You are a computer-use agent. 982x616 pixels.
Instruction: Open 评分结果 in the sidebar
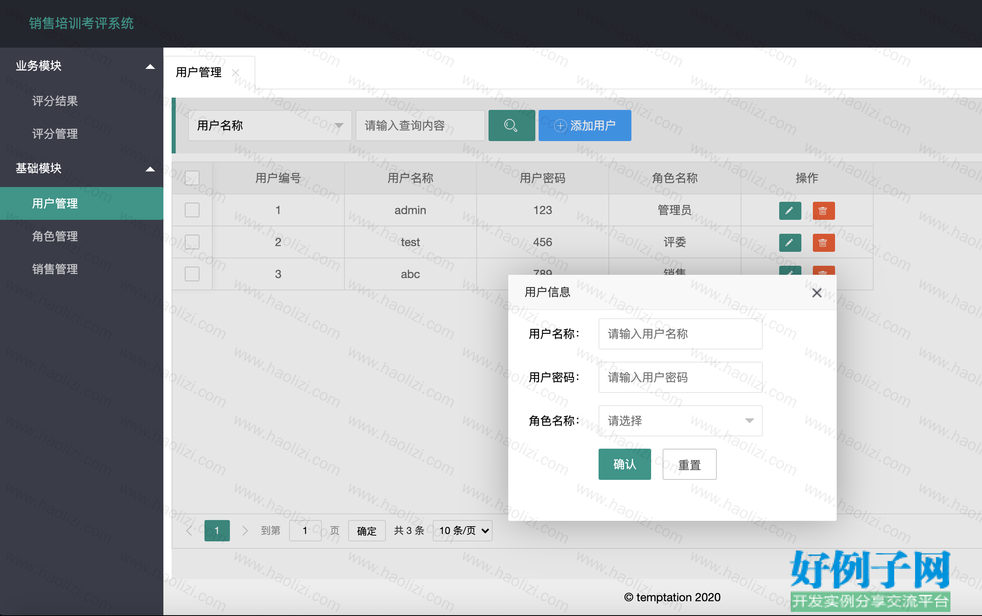pyautogui.click(x=82, y=101)
